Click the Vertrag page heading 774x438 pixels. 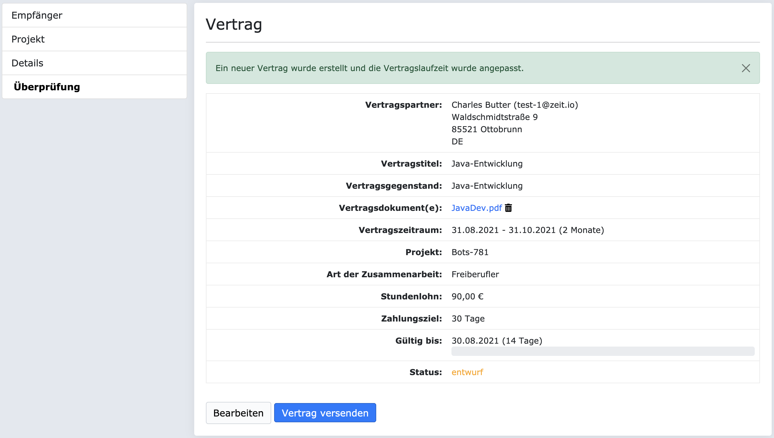pyautogui.click(x=234, y=24)
